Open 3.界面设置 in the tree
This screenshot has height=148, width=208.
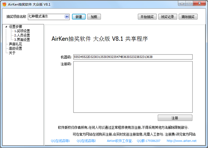coord(22,40)
